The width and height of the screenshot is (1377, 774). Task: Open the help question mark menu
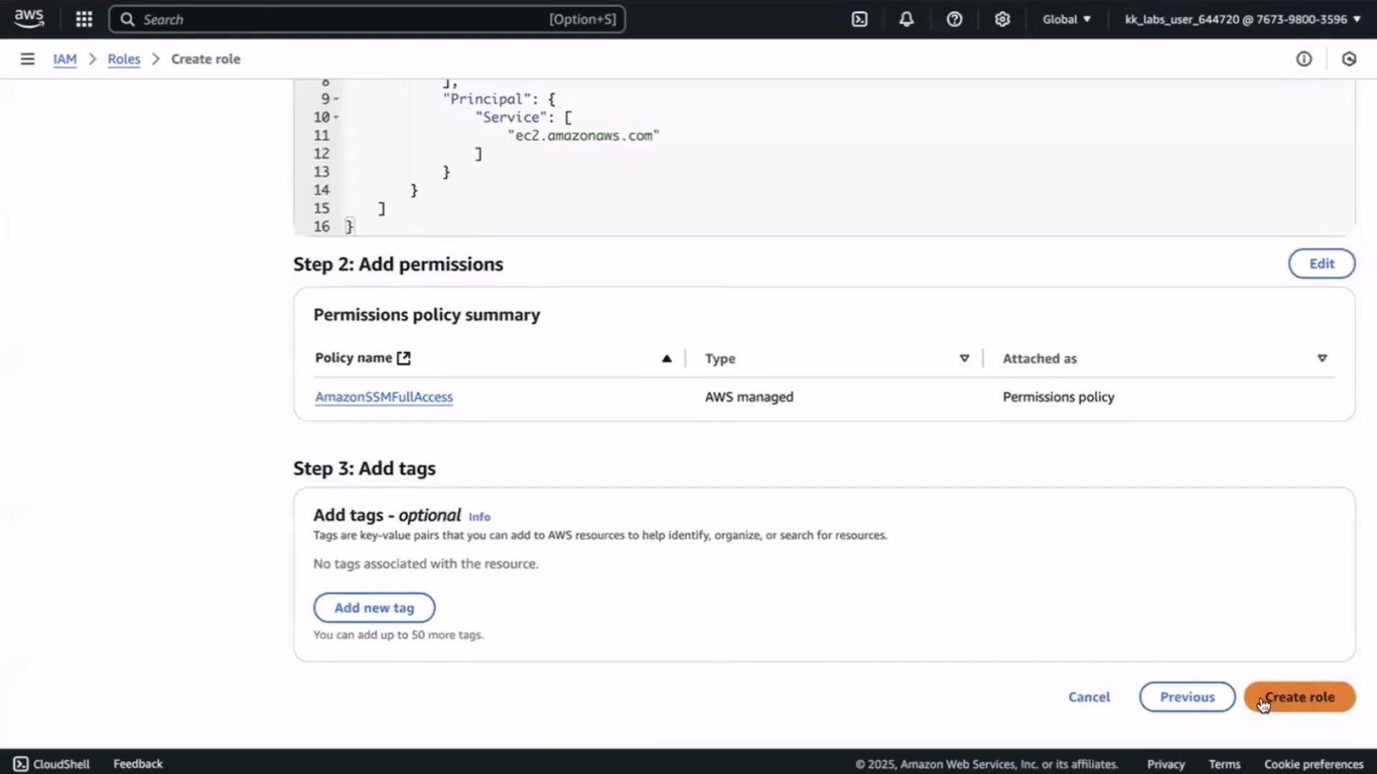954,19
